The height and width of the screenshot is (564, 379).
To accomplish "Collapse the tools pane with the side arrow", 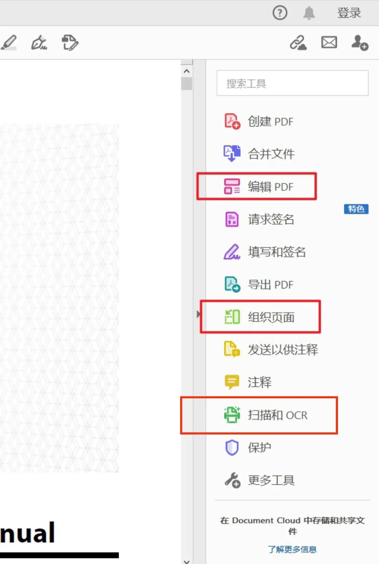I will [198, 314].
